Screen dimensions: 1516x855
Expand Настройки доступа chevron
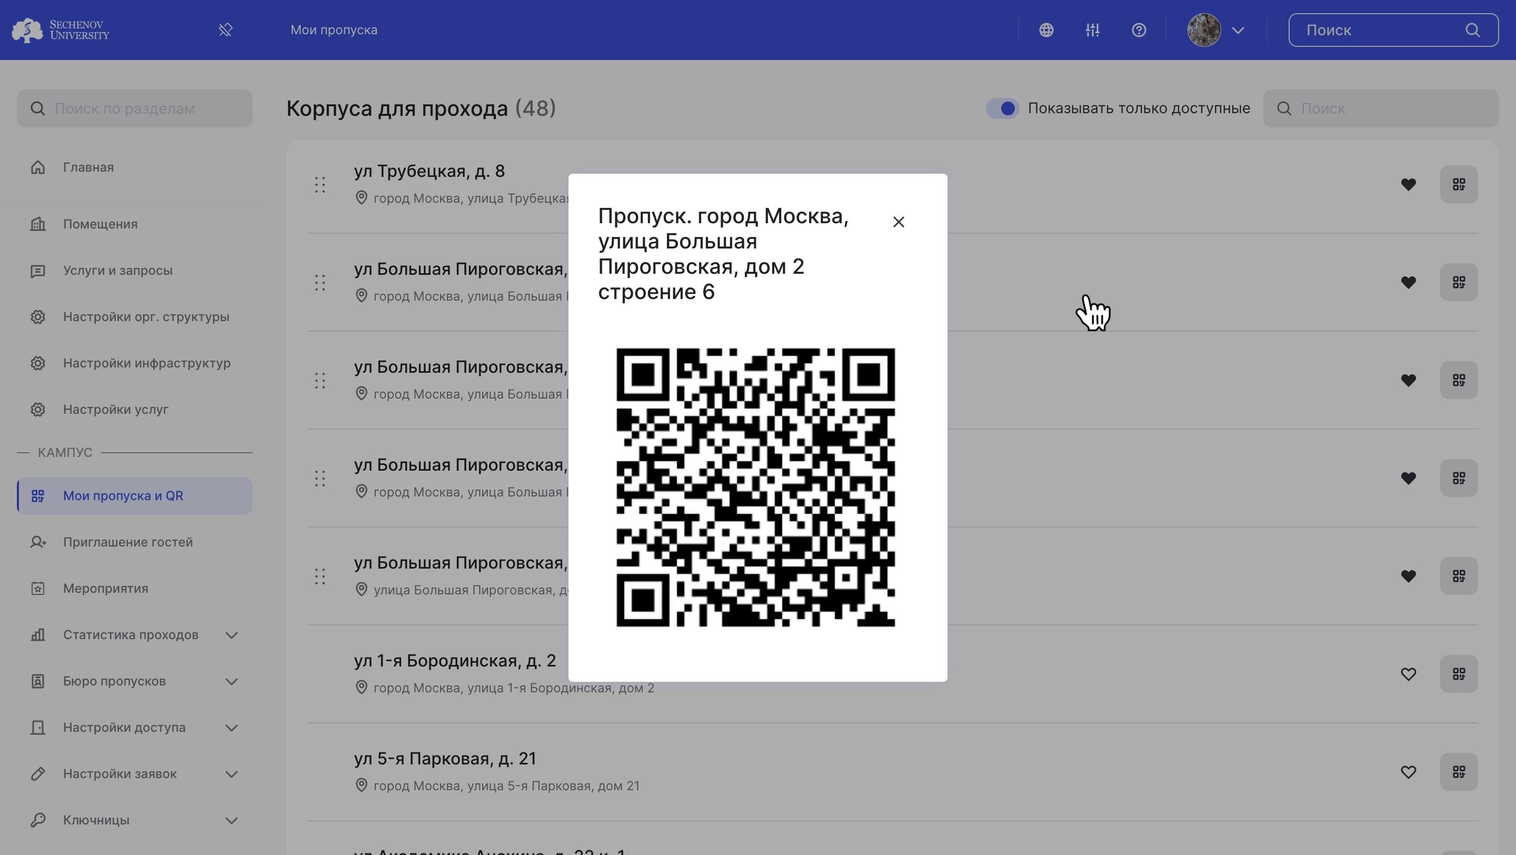[x=231, y=727]
